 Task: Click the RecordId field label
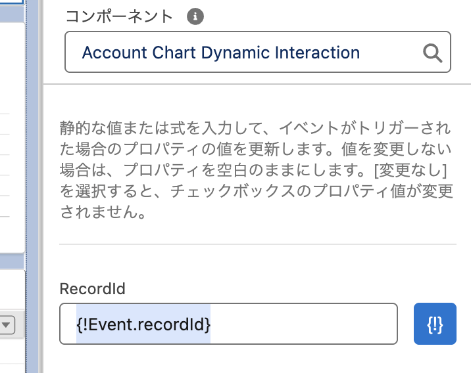pyautogui.click(x=92, y=289)
